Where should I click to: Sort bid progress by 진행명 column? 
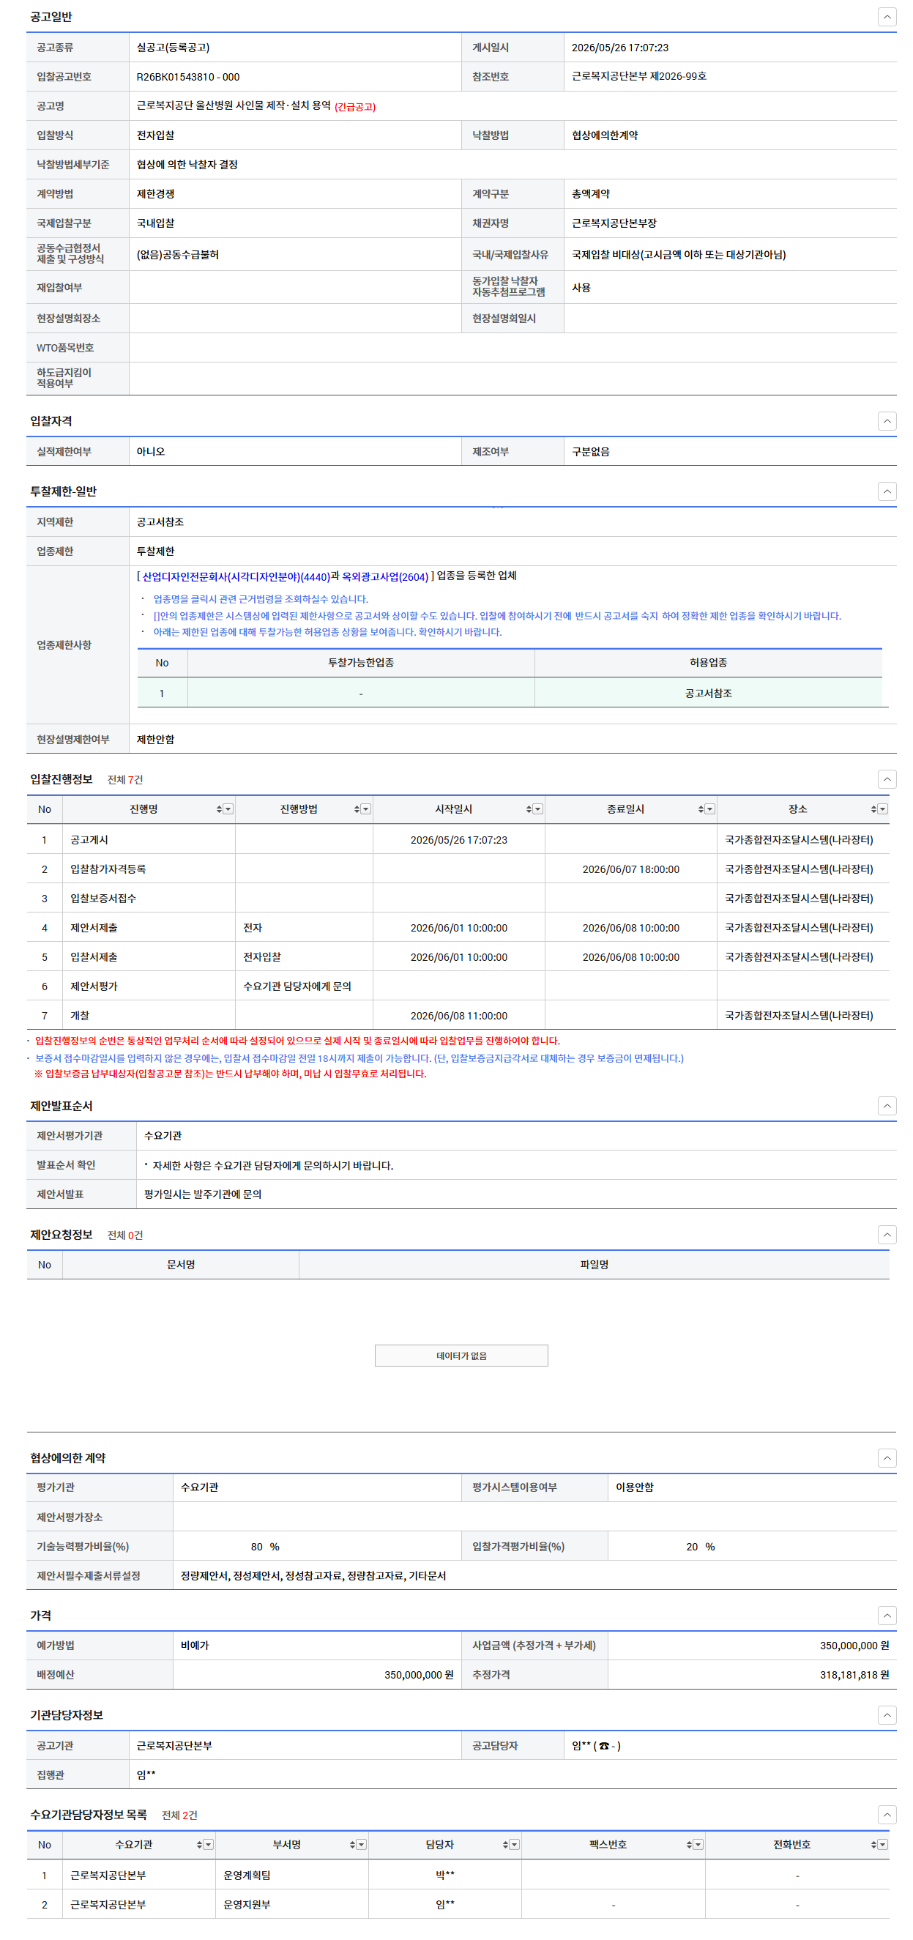[219, 809]
